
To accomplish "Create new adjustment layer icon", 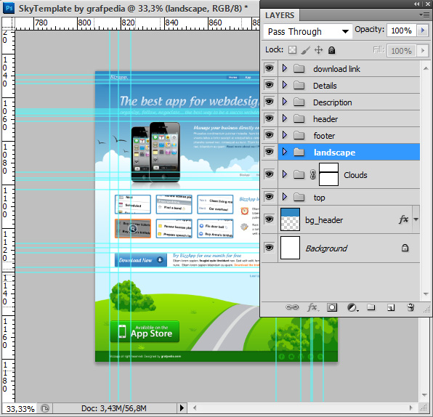I will [x=352, y=307].
